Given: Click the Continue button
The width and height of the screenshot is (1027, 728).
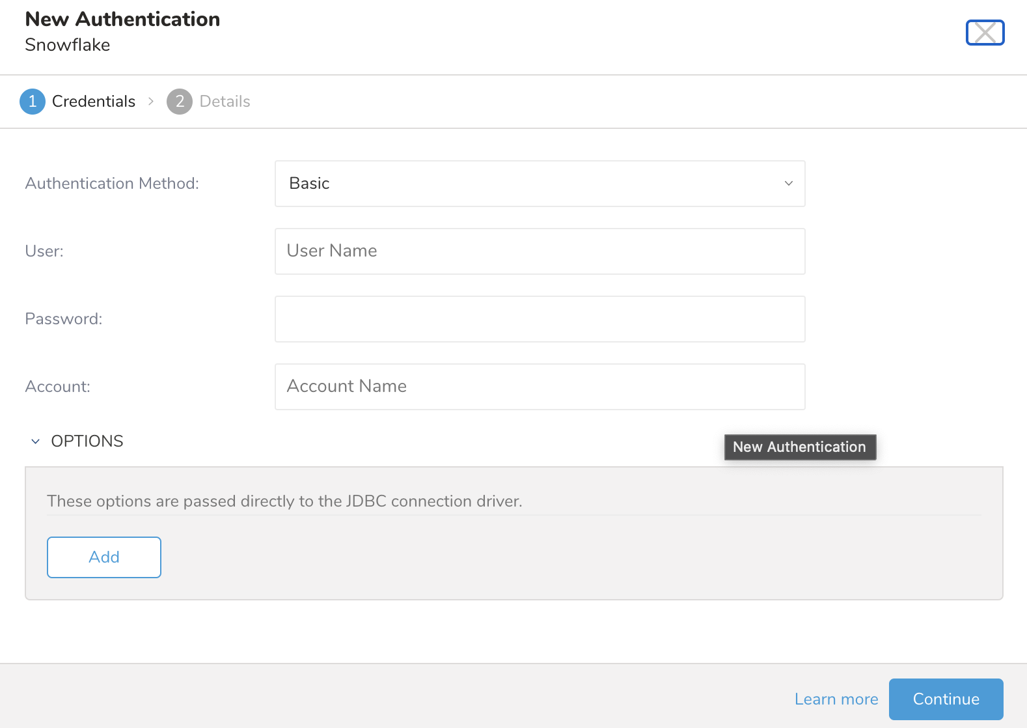Looking at the screenshot, I should click(946, 699).
